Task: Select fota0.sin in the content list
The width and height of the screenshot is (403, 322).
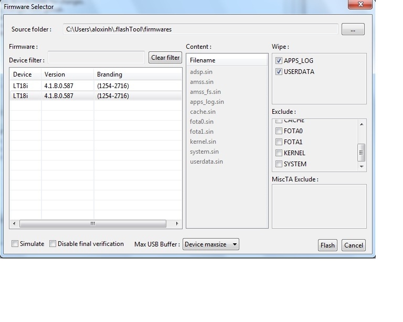Action: 201,122
